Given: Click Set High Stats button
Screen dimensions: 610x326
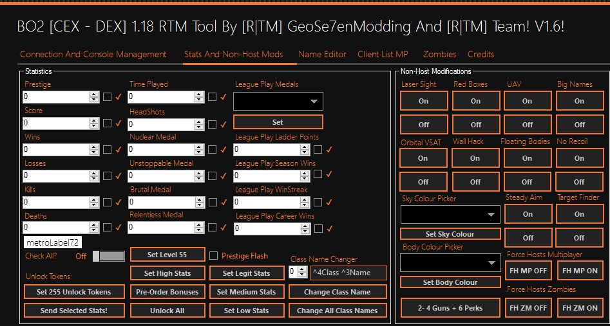Looking at the screenshot, I should point(167,273).
